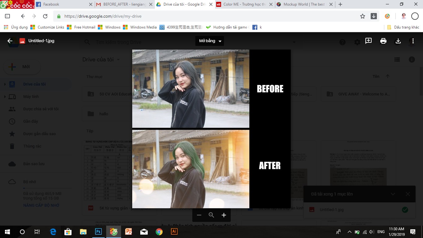Bookmark this page with the star icon

363,16
